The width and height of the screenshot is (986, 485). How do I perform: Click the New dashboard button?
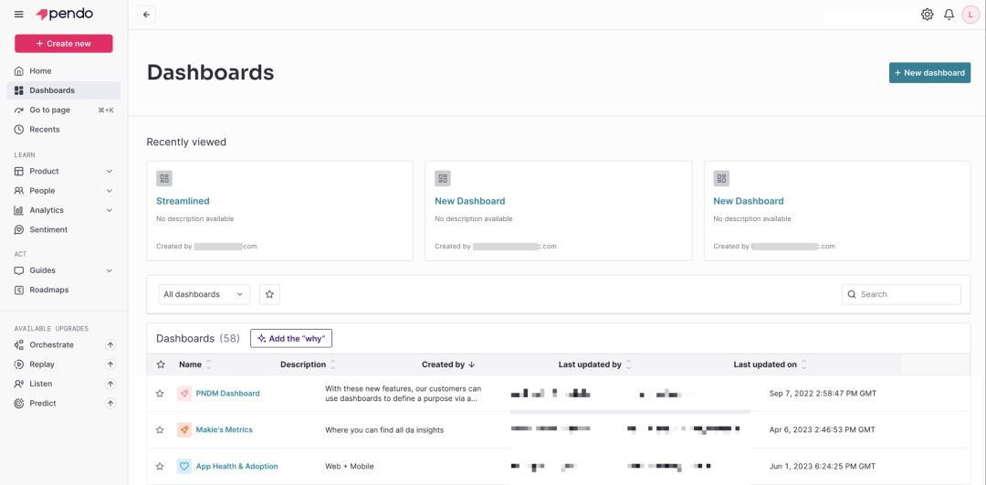tap(929, 73)
